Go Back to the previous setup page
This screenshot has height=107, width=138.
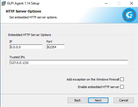click(x=78, y=100)
